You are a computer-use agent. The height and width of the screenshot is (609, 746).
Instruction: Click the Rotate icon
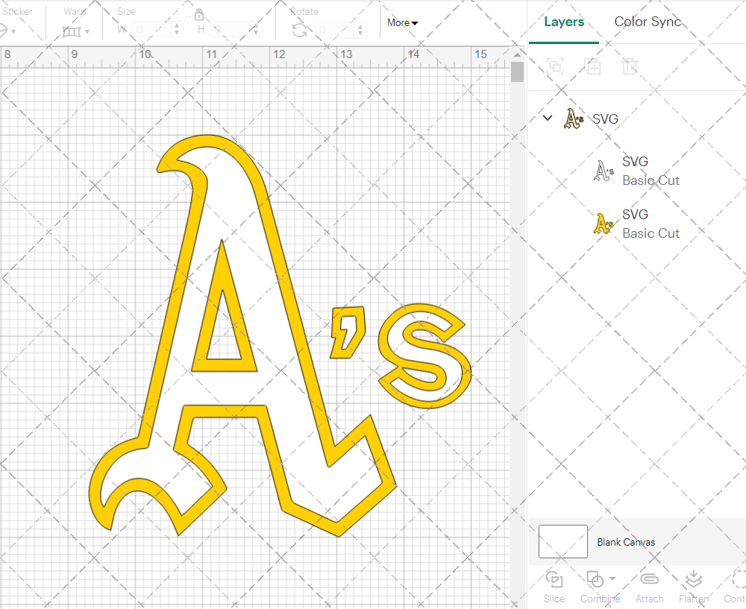click(300, 31)
